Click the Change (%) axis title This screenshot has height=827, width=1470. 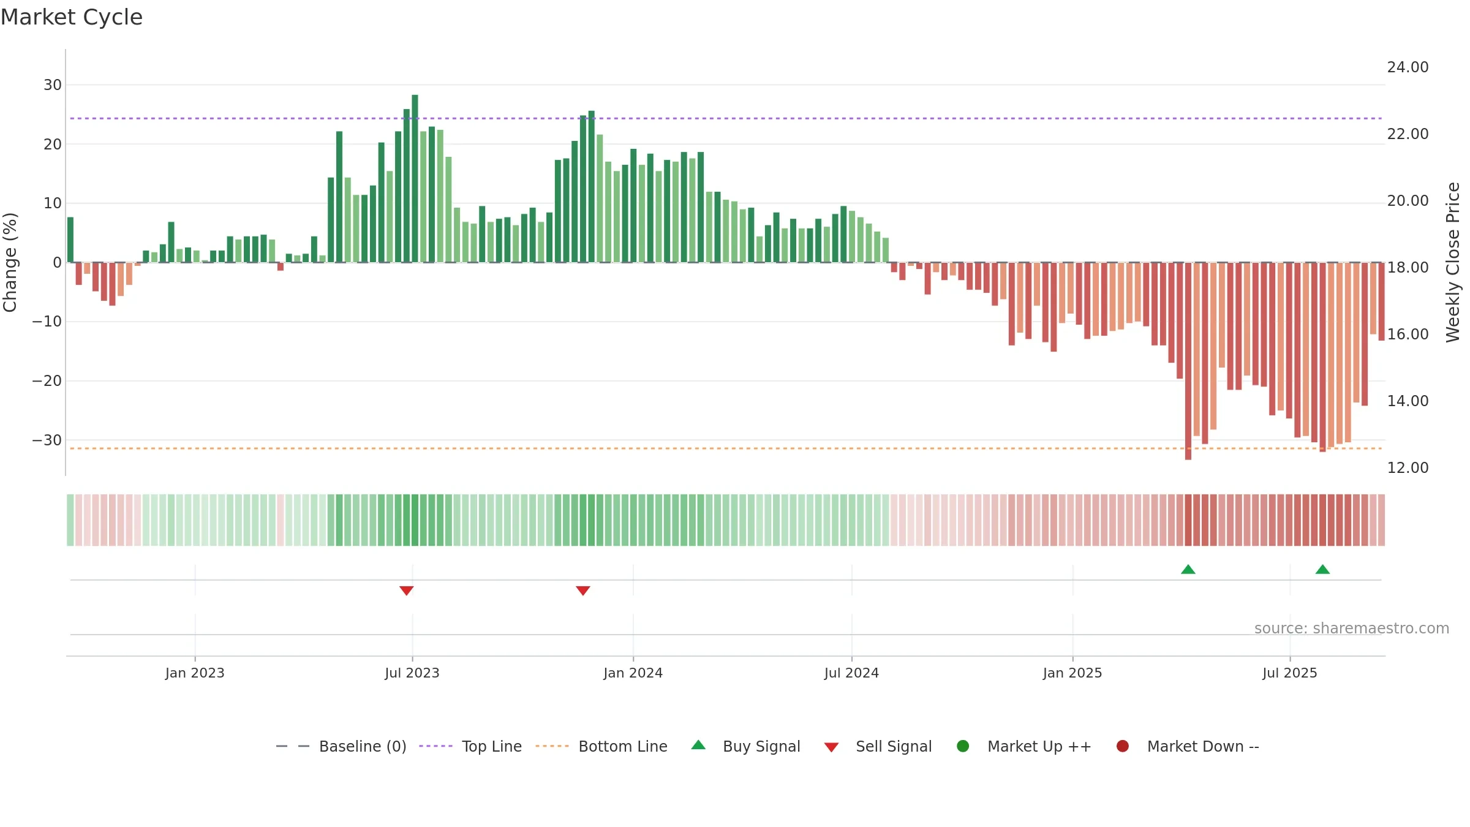[10, 262]
